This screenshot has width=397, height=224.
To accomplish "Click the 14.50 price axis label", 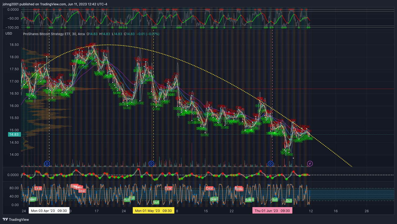I will coord(14,142).
